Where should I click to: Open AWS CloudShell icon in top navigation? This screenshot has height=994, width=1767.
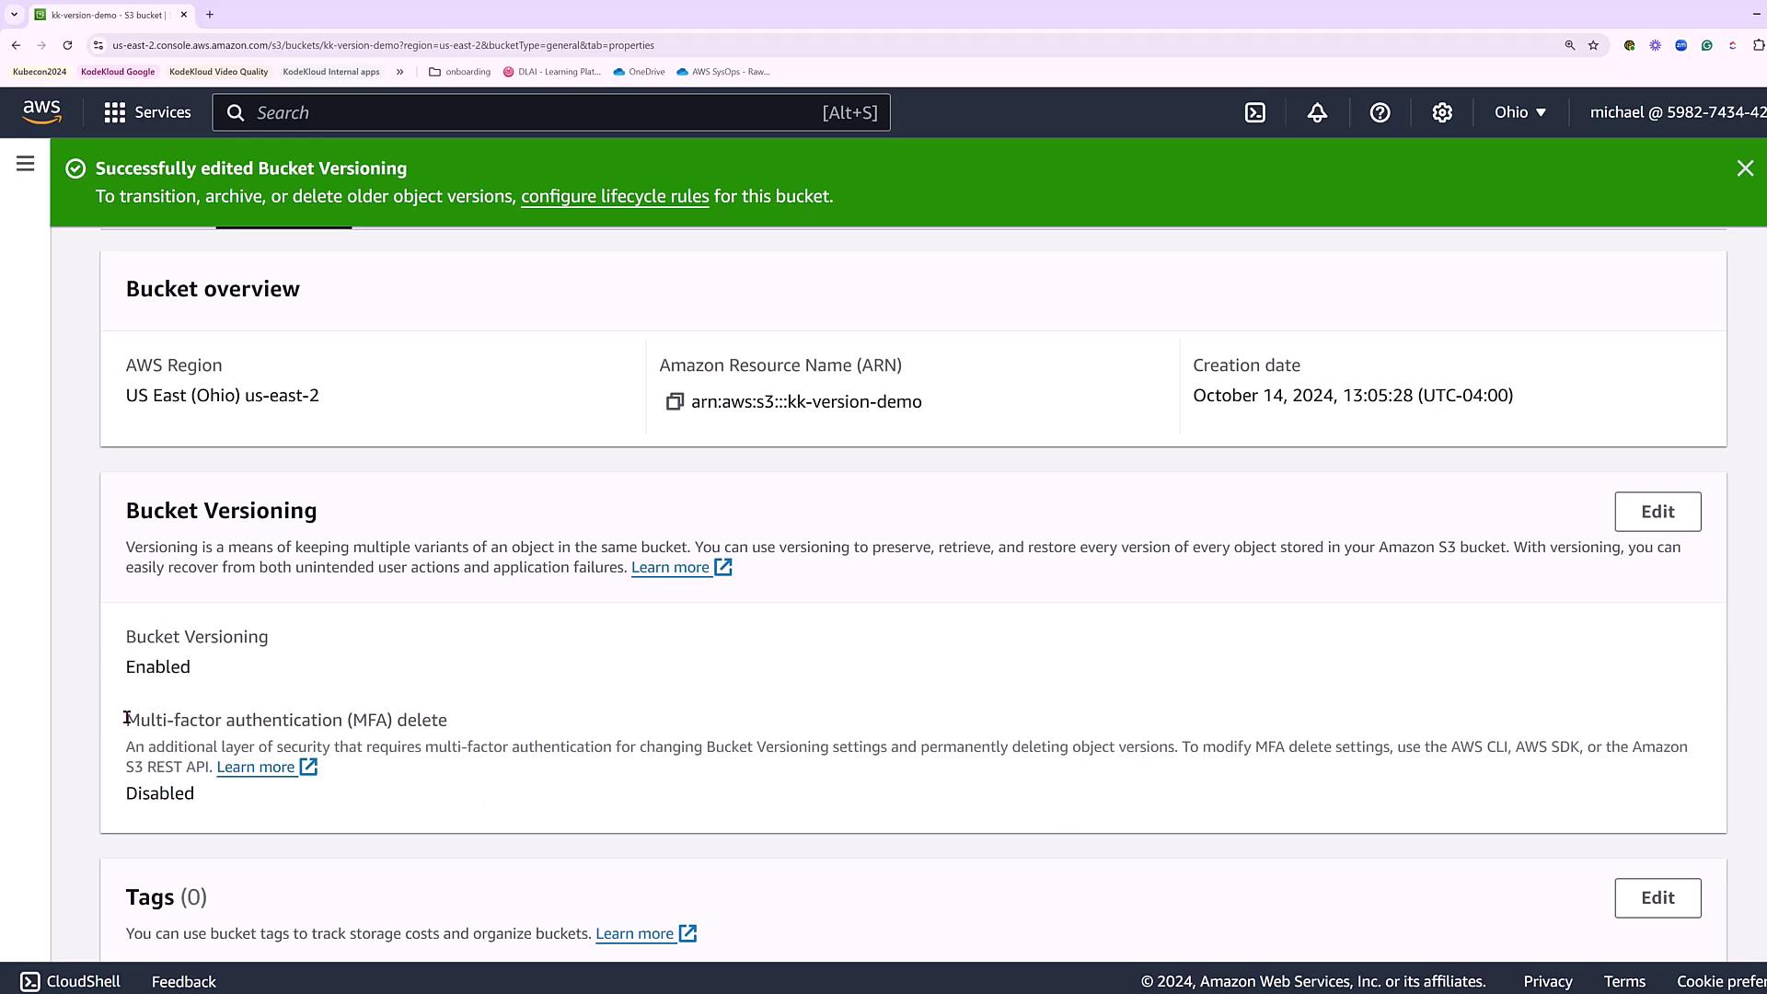pyautogui.click(x=1255, y=112)
